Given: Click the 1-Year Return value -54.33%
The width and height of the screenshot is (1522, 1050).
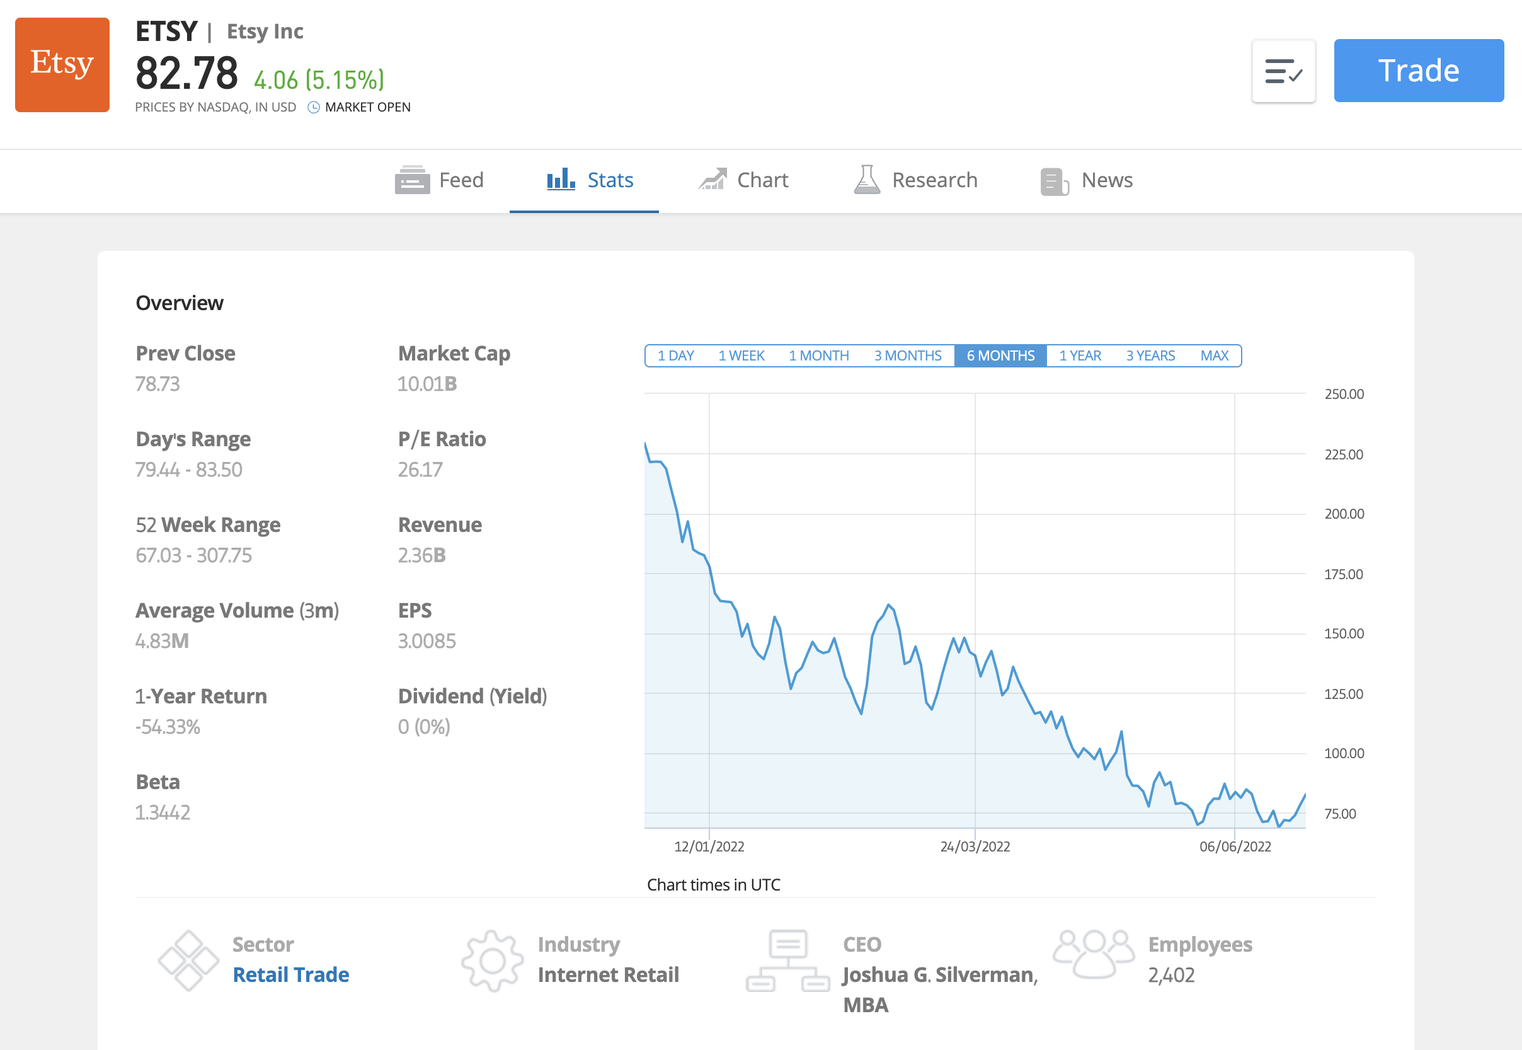Looking at the screenshot, I should pyautogui.click(x=168, y=726).
